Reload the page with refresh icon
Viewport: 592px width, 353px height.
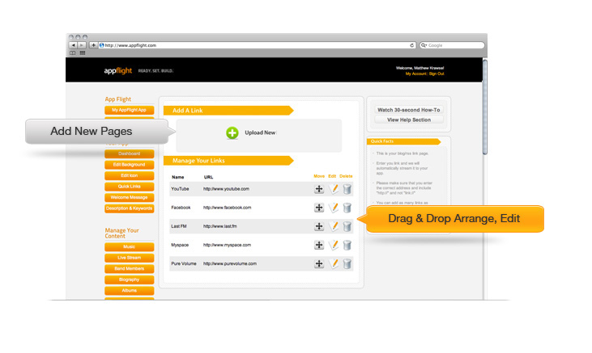412,45
